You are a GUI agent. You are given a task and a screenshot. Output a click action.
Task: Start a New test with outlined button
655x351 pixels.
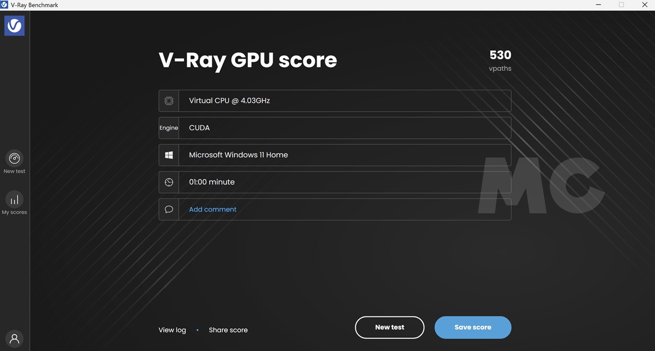pos(390,327)
